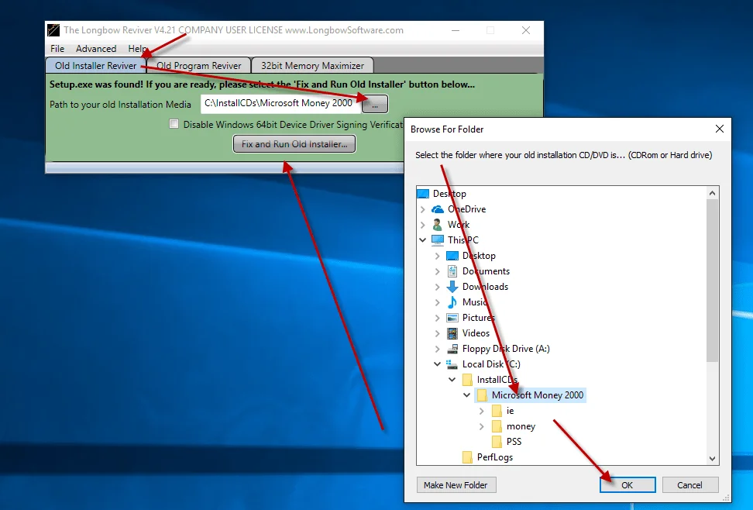Viewport: 753px width, 510px height.
Task: Collapse the This PC tree node
Action: (x=423, y=239)
